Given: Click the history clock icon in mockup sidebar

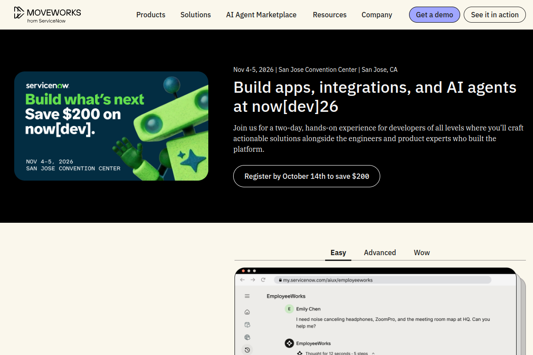Looking at the screenshot, I should pos(247,350).
